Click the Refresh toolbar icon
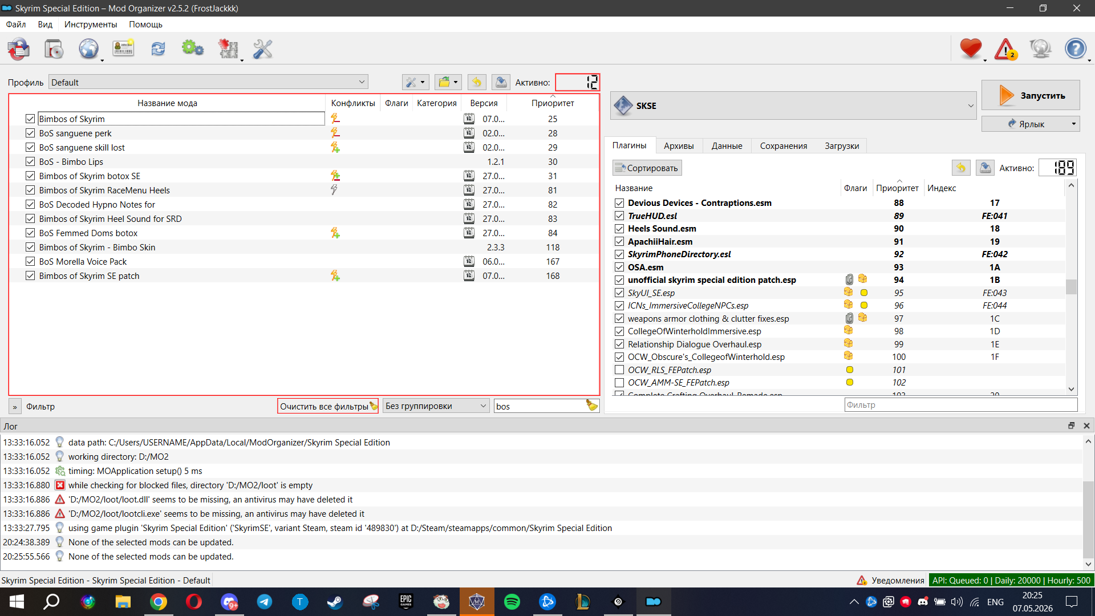 [158, 49]
